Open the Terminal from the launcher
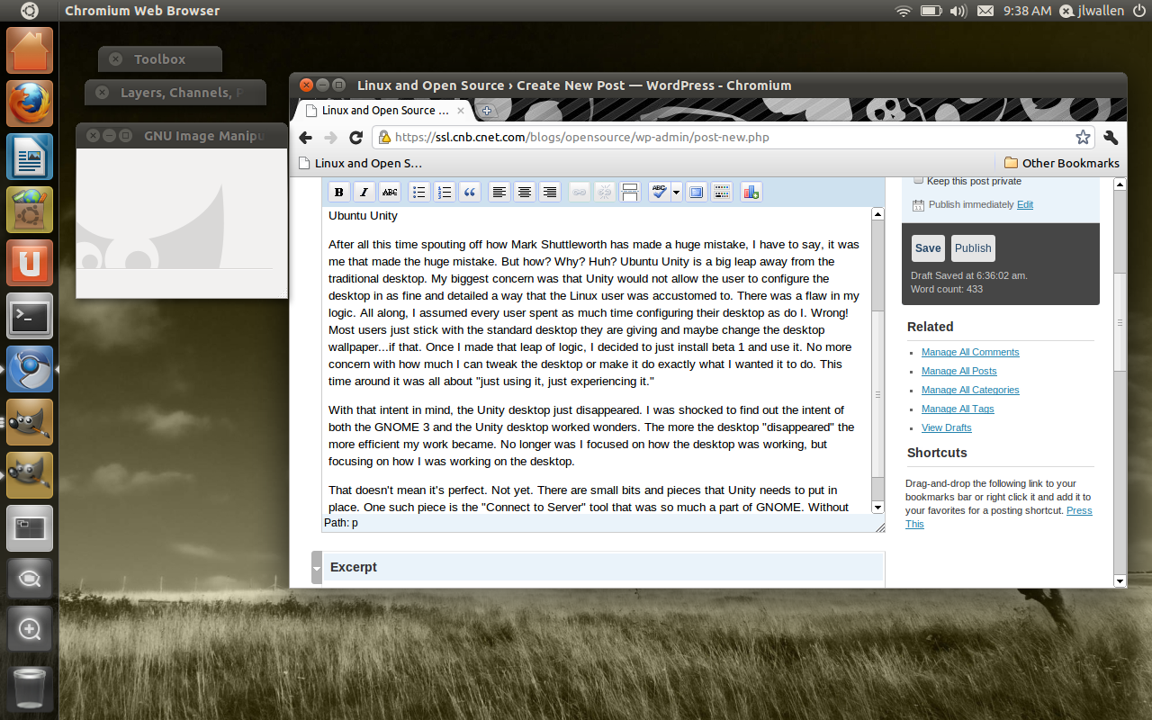Viewport: 1152px width, 720px height. click(x=30, y=316)
